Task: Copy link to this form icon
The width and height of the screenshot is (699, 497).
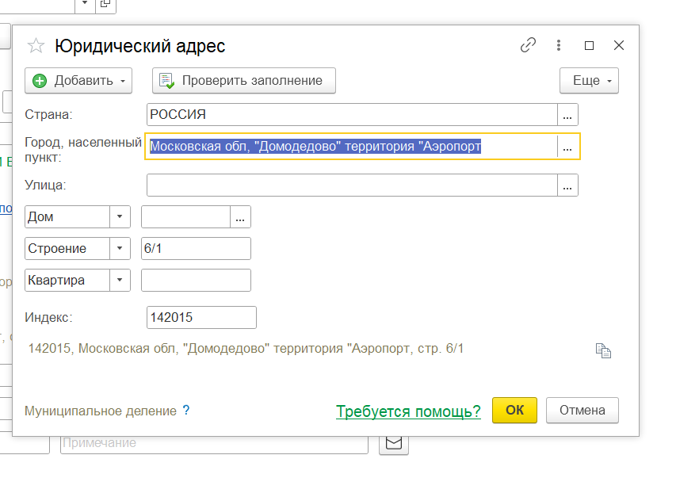Action: tap(528, 45)
